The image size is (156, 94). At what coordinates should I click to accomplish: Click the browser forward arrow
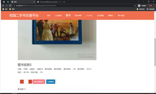(x=7, y=6)
